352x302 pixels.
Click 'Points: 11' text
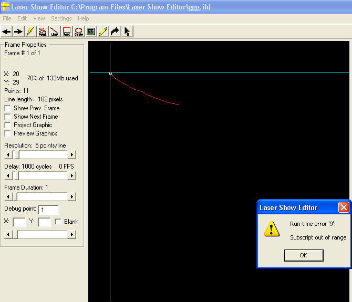(16, 91)
